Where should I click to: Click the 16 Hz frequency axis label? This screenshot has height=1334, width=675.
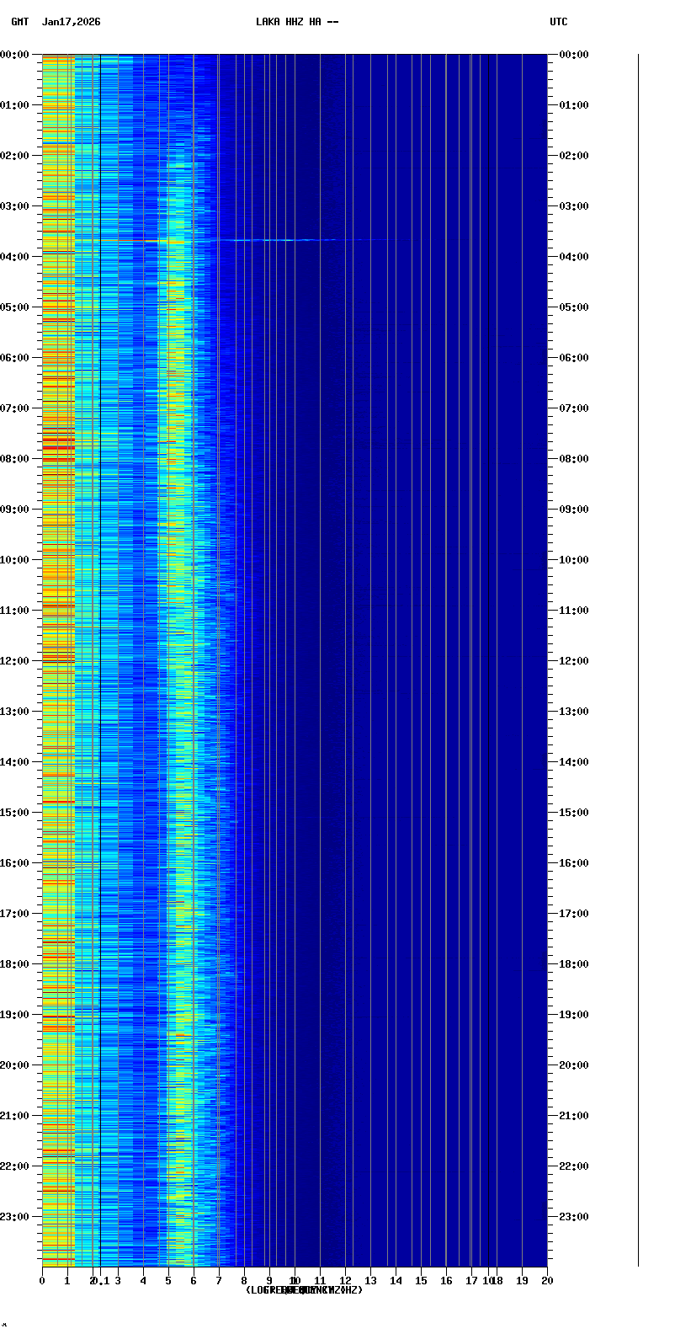(446, 1281)
